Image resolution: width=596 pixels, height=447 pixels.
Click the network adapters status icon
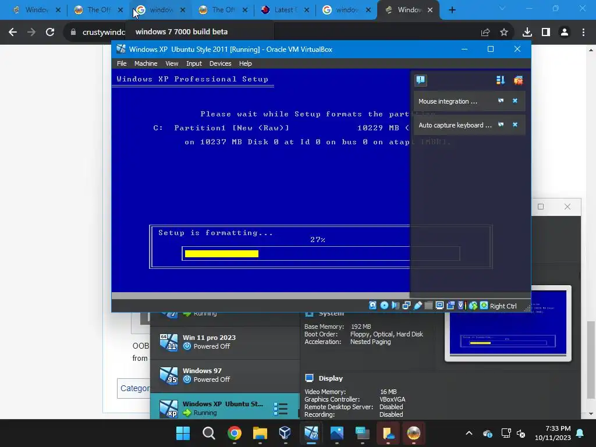click(406, 305)
